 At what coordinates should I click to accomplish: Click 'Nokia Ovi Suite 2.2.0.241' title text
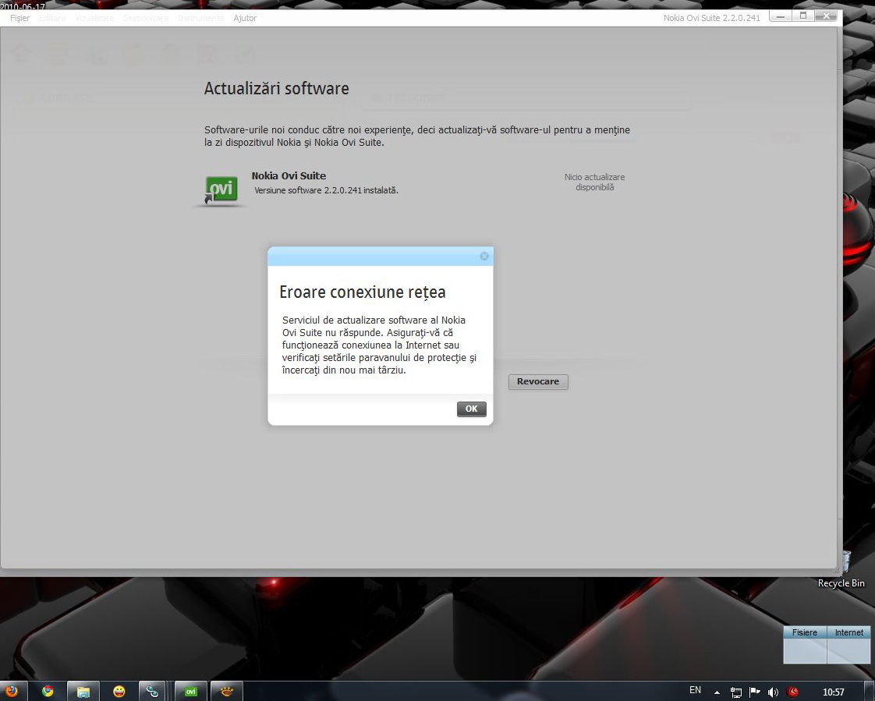[x=711, y=18]
